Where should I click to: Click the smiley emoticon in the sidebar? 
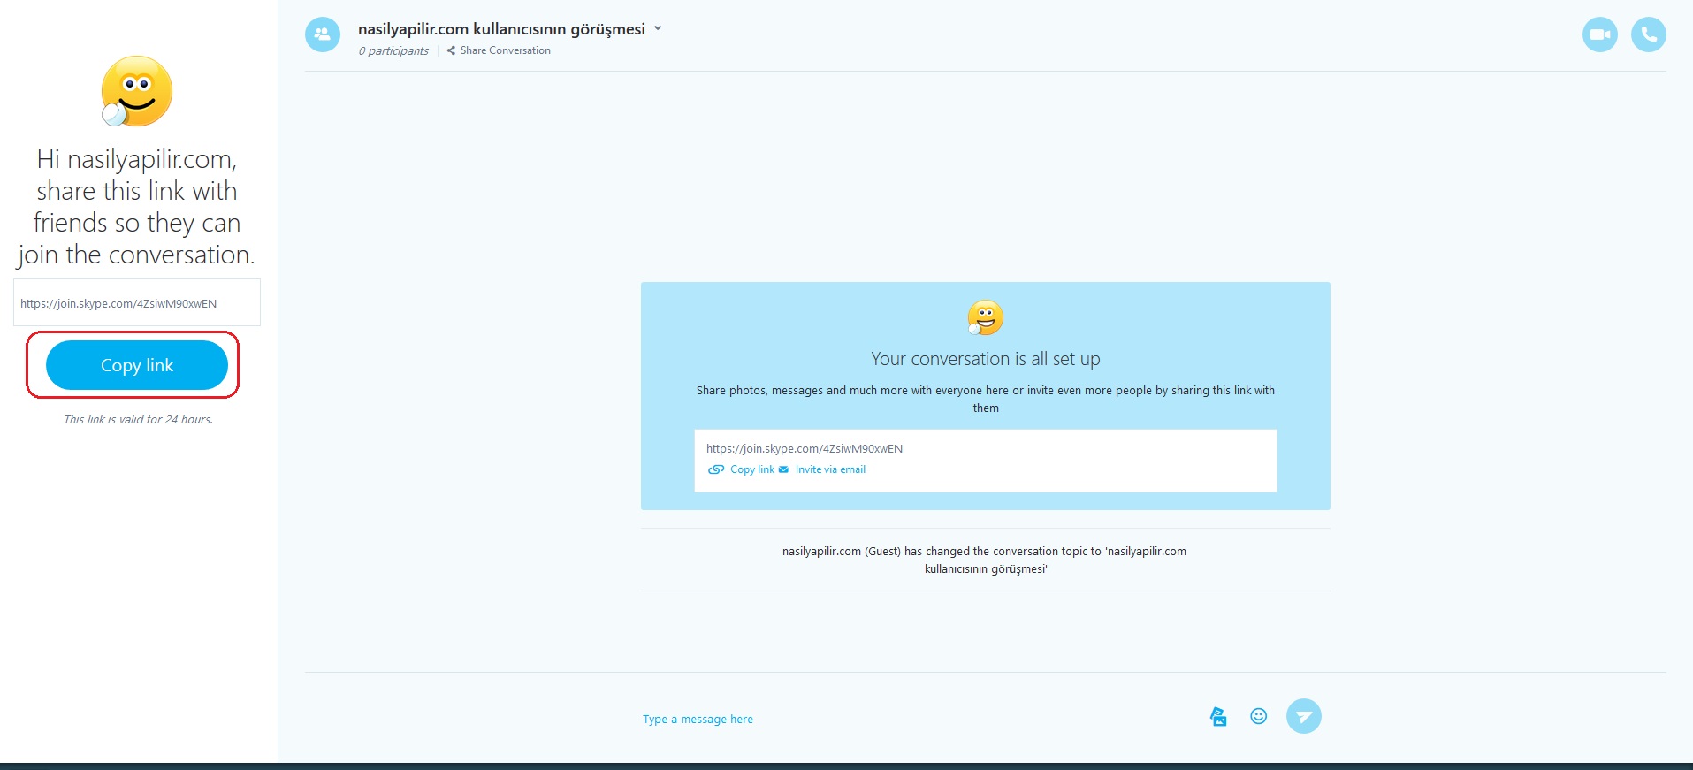[x=136, y=91]
